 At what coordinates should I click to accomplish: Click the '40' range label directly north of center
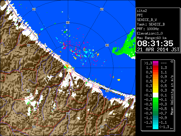[x=68, y=23]
